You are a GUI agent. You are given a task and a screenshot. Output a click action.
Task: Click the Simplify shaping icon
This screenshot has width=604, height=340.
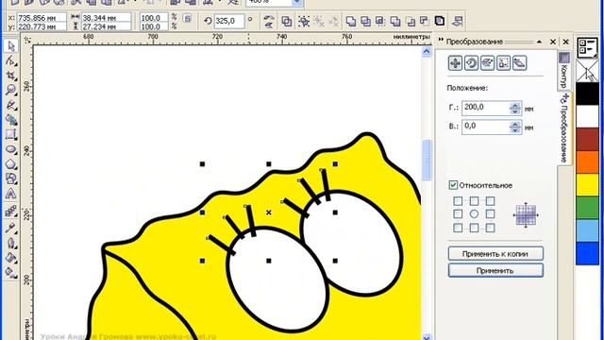pos(395,21)
